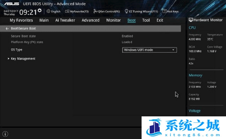This screenshot has height=139, width=226.
Task: Switch to the Monitor tab
Action: pyautogui.click(x=113, y=20)
